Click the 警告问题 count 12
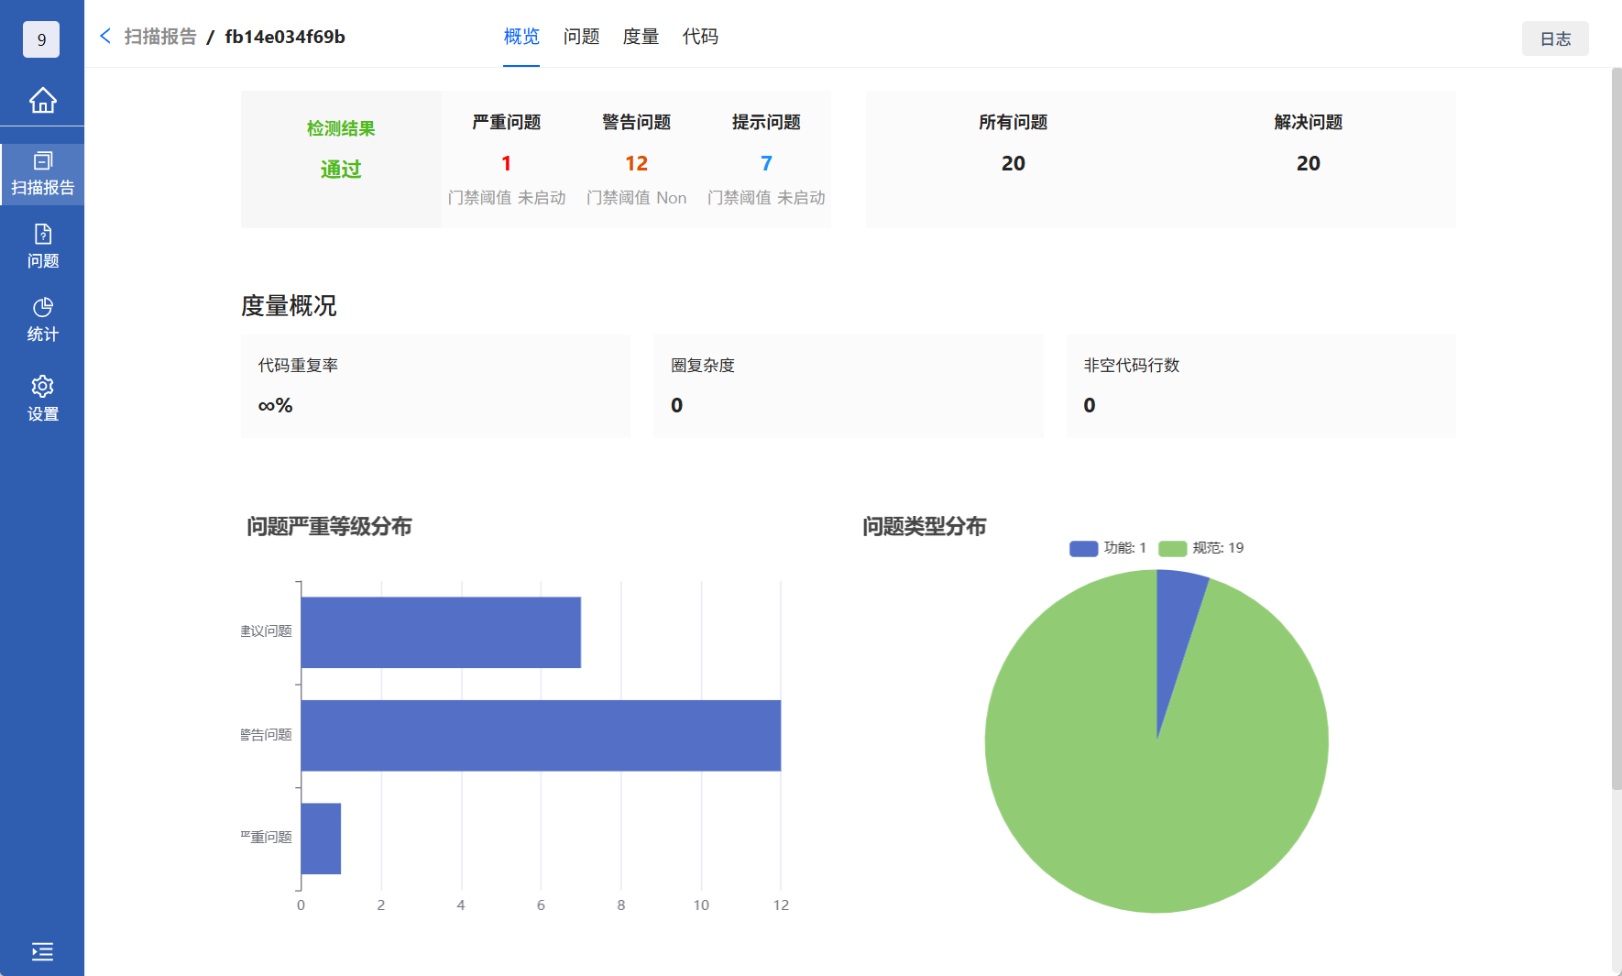This screenshot has height=976, width=1622. (636, 163)
